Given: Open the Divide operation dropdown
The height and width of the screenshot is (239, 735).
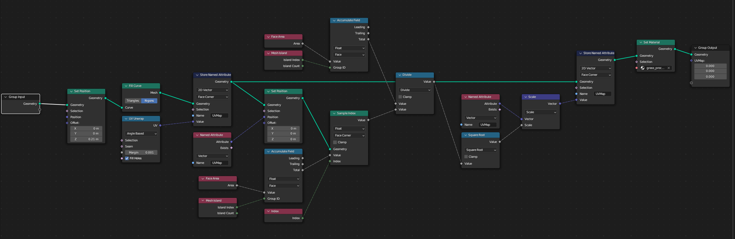Looking at the screenshot, I should pos(415,90).
